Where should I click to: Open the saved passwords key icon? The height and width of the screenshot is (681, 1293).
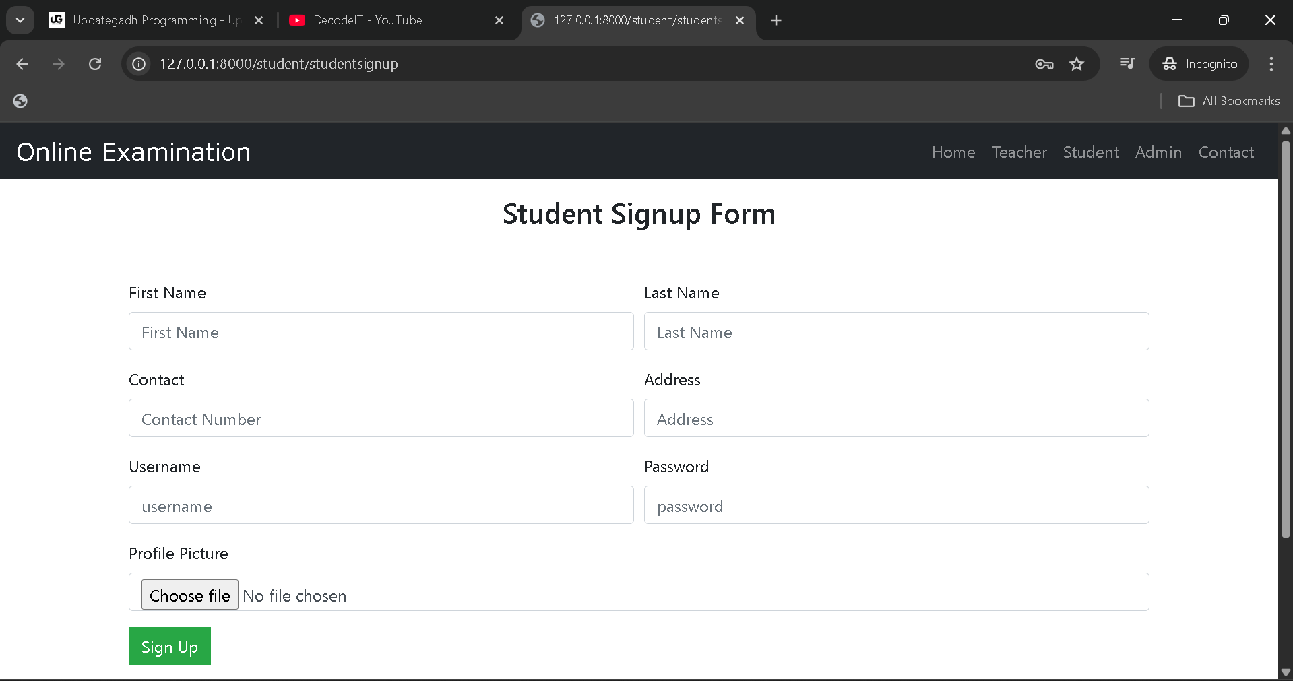[1044, 64]
